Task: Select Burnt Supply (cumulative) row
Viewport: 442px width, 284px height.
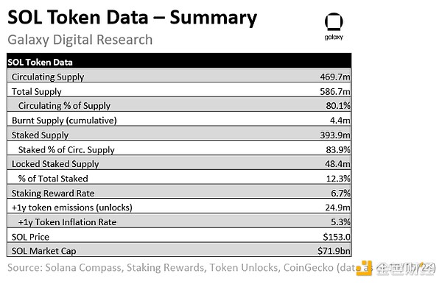Action: [179, 119]
